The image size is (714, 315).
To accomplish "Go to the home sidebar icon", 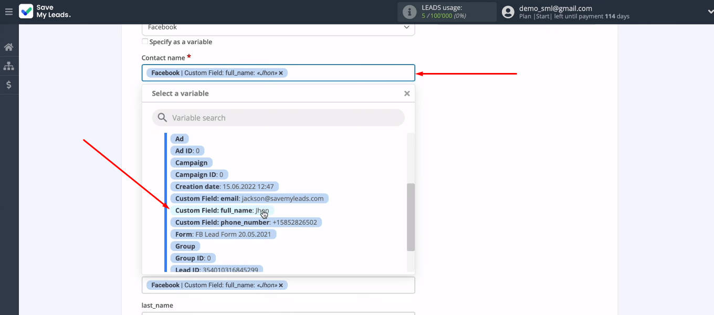I will coord(9,47).
